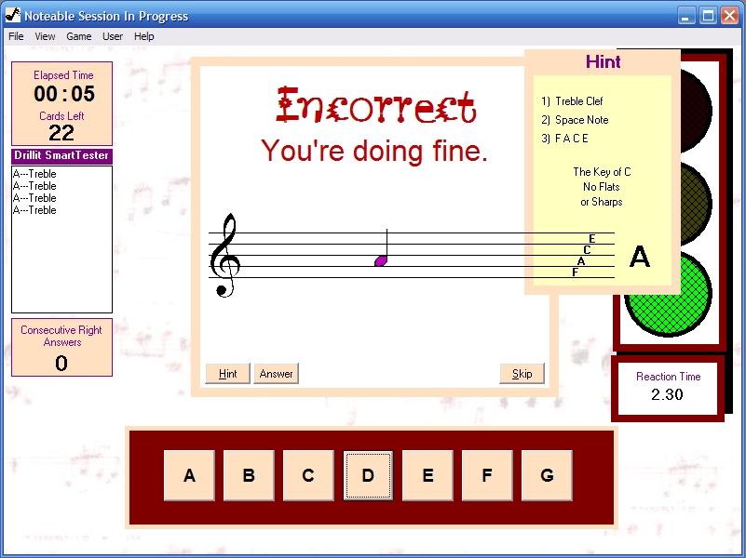Click the Consecutive Right Answers value 0
The width and height of the screenshot is (746, 558).
coord(61,364)
